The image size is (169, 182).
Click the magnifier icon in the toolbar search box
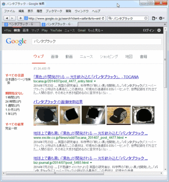(110, 18)
